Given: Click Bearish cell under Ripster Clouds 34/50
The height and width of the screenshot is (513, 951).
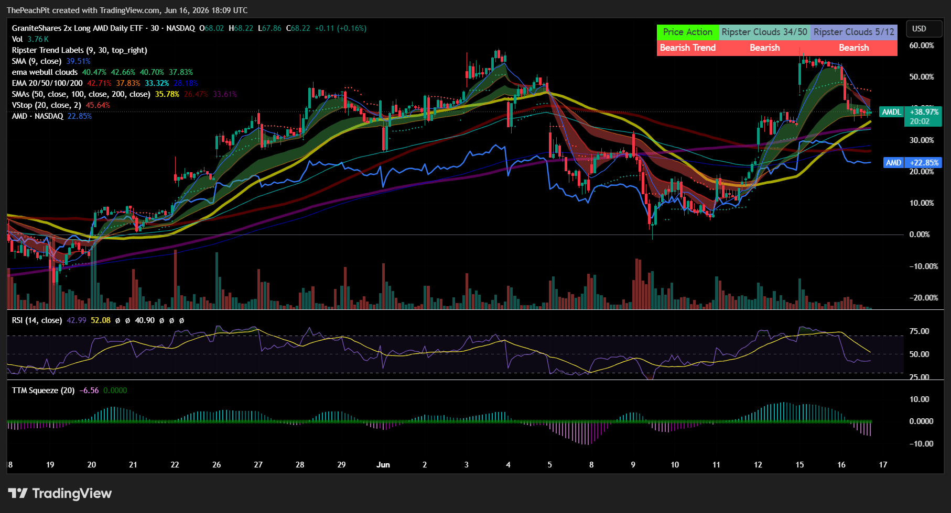Looking at the screenshot, I should click(x=764, y=48).
